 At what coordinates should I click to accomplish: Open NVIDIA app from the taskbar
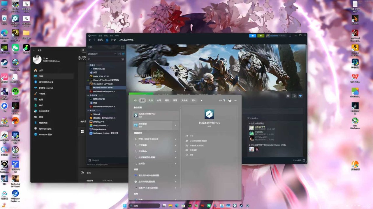pos(190,206)
